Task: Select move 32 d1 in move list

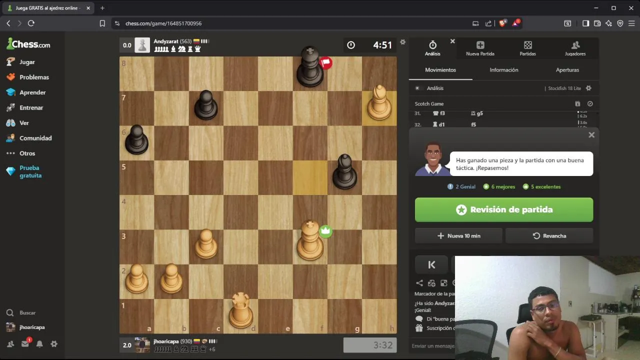Action: click(x=439, y=124)
